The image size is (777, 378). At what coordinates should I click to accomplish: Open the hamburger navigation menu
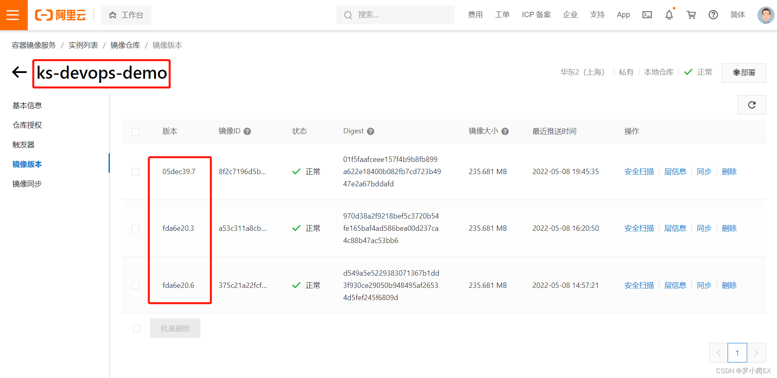coord(13,15)
